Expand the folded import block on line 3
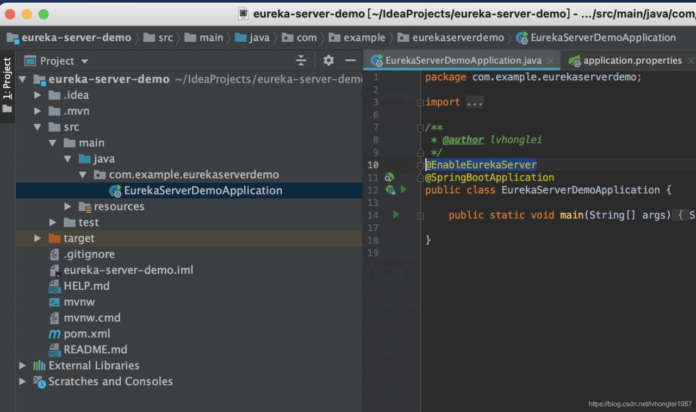 point(420,102)
